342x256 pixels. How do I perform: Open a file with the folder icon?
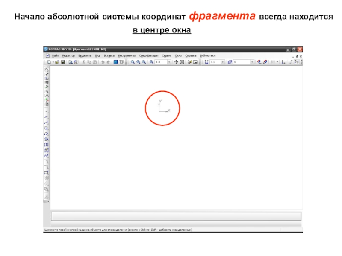click(56, 62)
